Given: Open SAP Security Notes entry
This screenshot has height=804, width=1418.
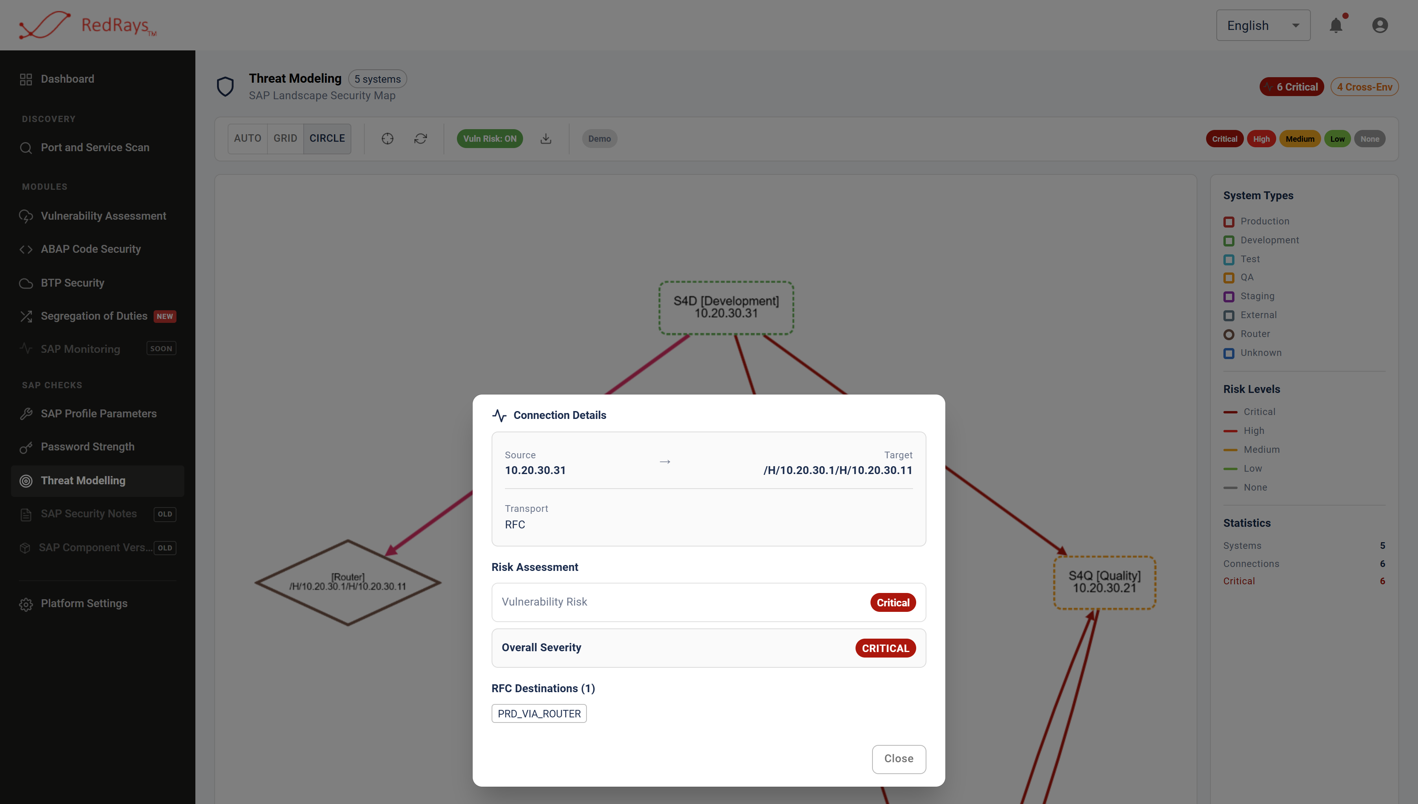Looking at the screenshot, I should pos(98,515).
